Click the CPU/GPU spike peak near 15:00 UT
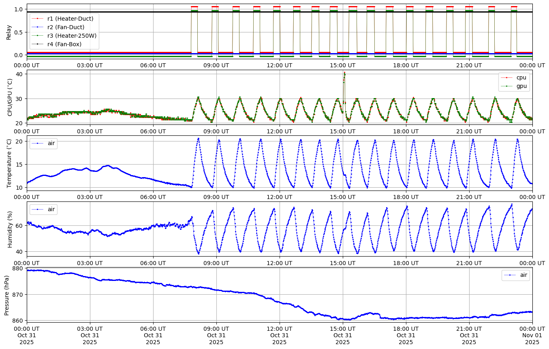The height and width of the screenshot is (349, 549). 344,73
